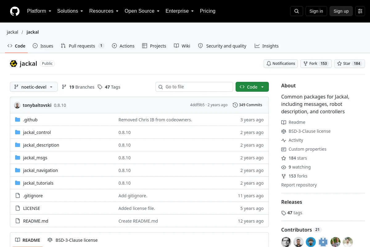Click the jackal repository avatar icon
The height and width of the screenshot is (247, 370).
click(14, 64)
